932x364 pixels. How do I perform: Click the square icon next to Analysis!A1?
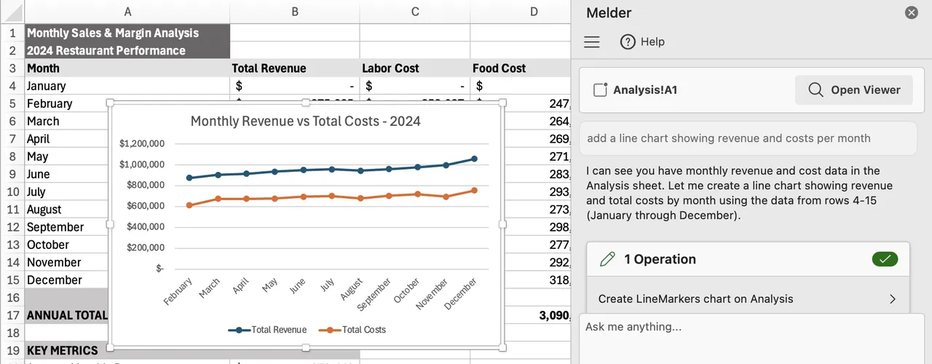pyautogui.click(x=601, y=90)
